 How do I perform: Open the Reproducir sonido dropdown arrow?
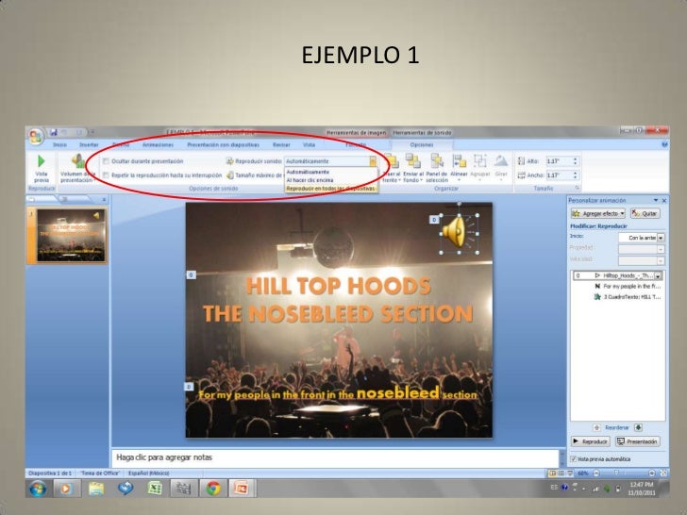coord(373,161)
